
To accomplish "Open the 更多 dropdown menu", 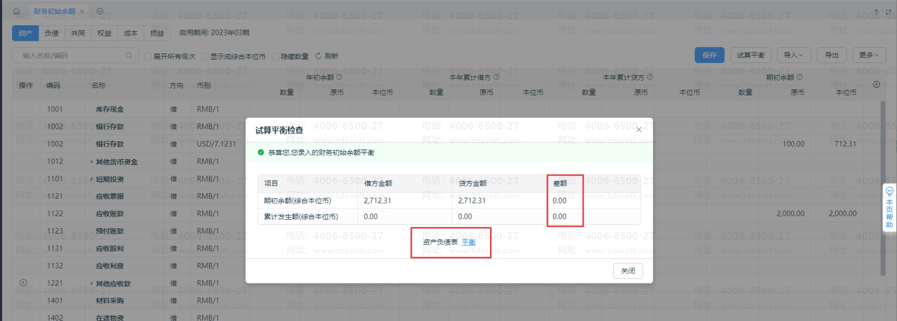I will [x=869, y=55].
